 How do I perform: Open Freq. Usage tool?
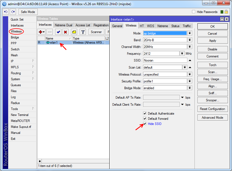click(x=212, y=79)
